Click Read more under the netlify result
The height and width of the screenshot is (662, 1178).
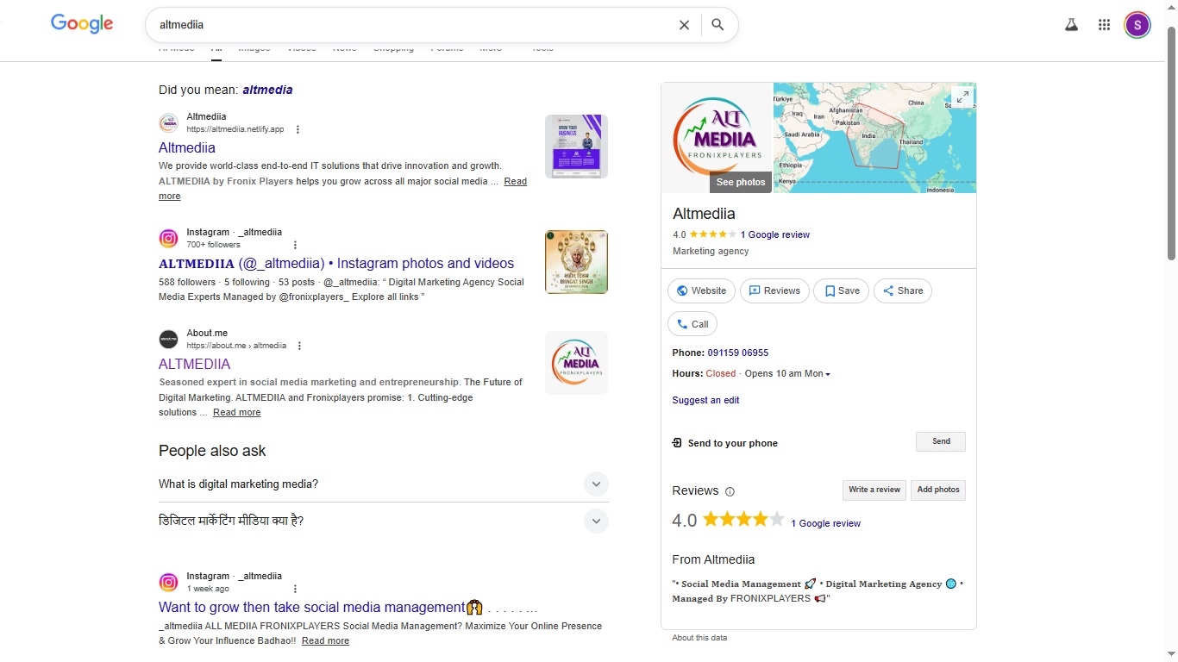516,181
